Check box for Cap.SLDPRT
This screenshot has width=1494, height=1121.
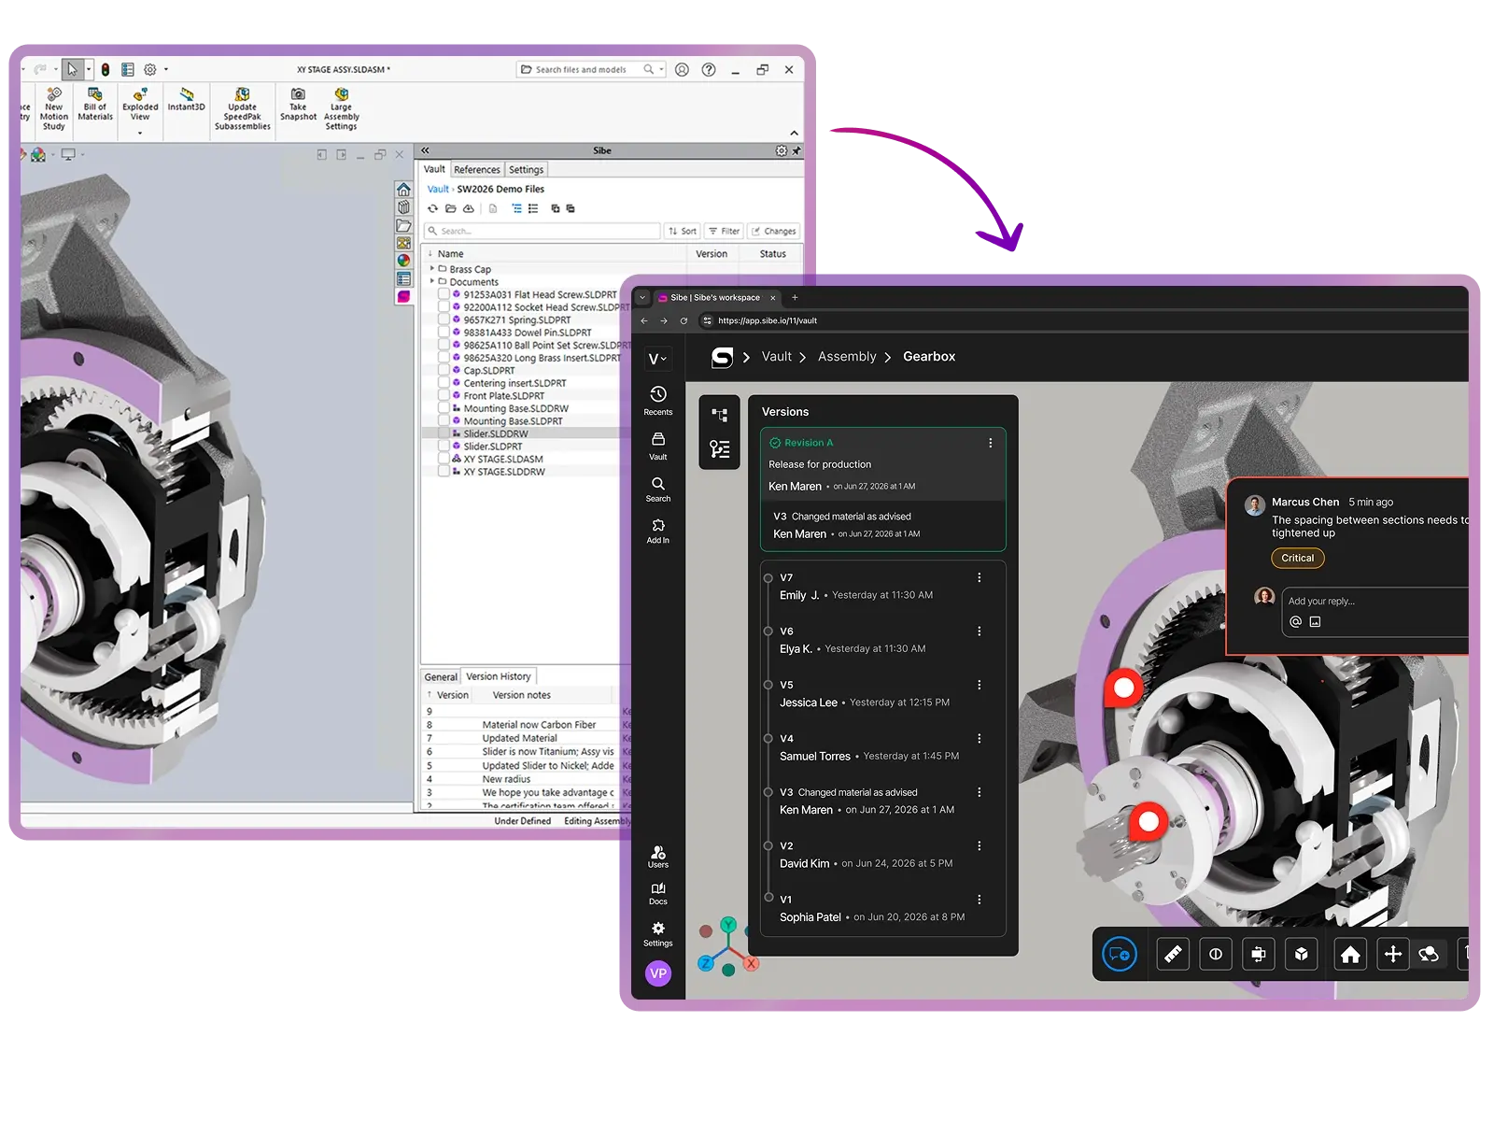[444, 370]
